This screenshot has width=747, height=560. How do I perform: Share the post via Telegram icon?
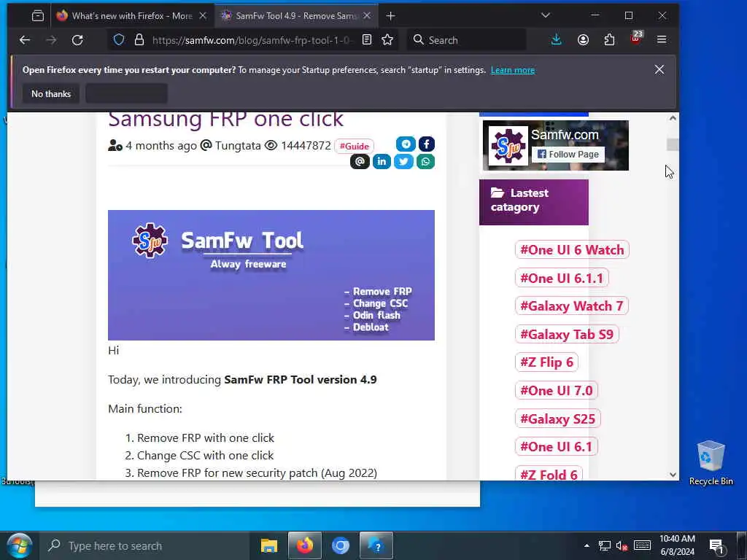(406, 144)
